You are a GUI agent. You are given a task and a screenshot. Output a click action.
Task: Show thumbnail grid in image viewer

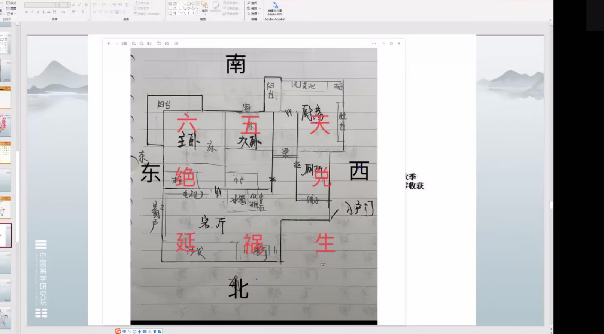pos(124,43)
